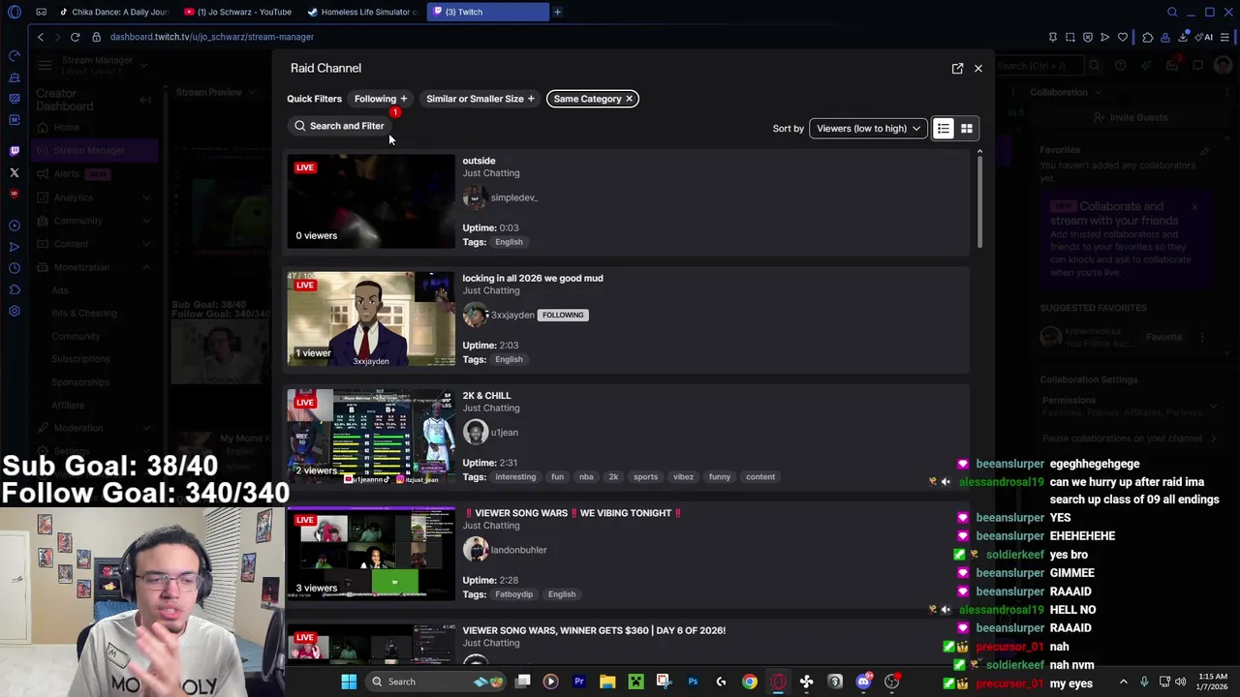Open the GX Corner controller icon
Screen dimensions: 1240x697
click(41, 12)
